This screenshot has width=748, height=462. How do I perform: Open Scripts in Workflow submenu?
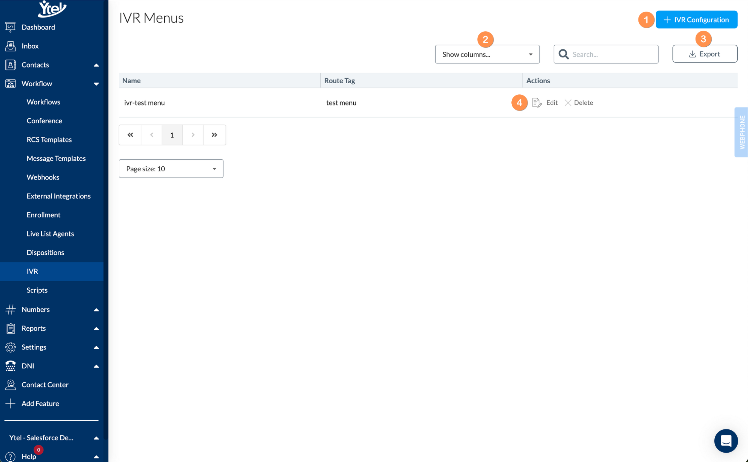click(x=37, y=290)
